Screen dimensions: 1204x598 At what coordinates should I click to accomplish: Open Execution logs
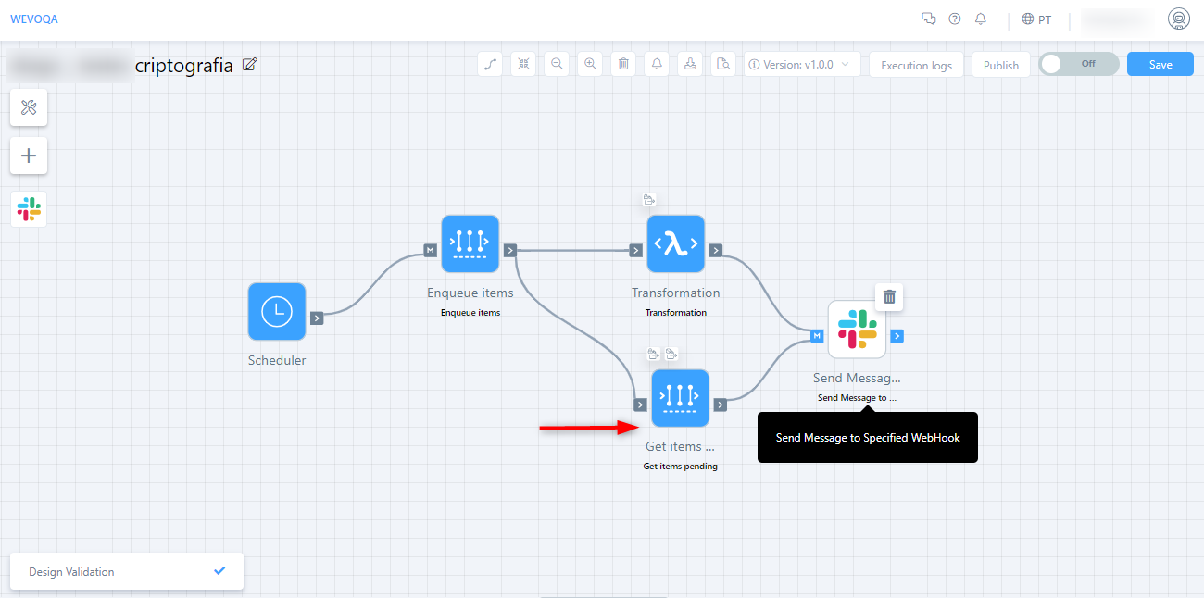click(916, 65)
